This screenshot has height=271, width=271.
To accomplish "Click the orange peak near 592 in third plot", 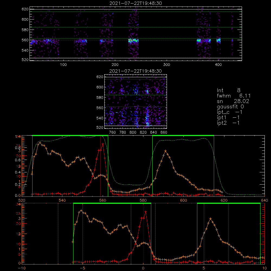I will (166, 151).
